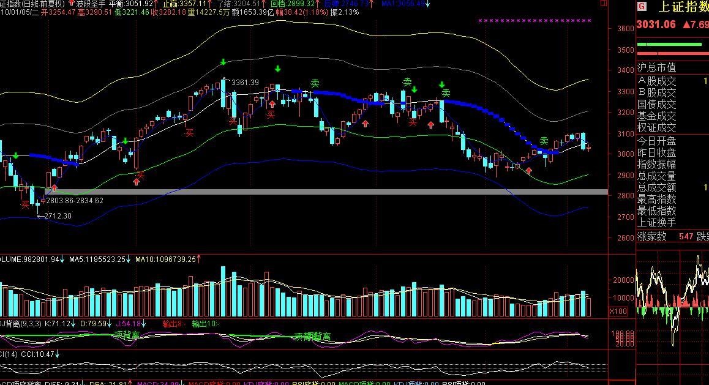Click the intraday mini chart in side panel
The image size is (709, 385).
[672, 300]
